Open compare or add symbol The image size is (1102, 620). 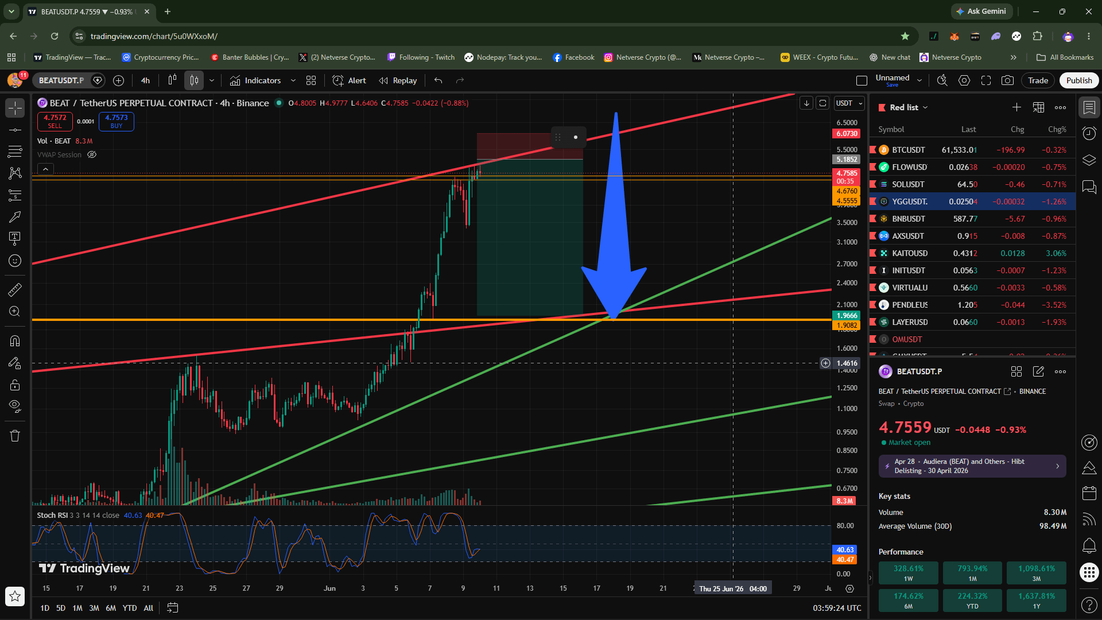(x=119, y=80)
